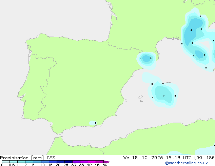Pick the 30–35 mm purple legend swatch

tap(76, 162)
